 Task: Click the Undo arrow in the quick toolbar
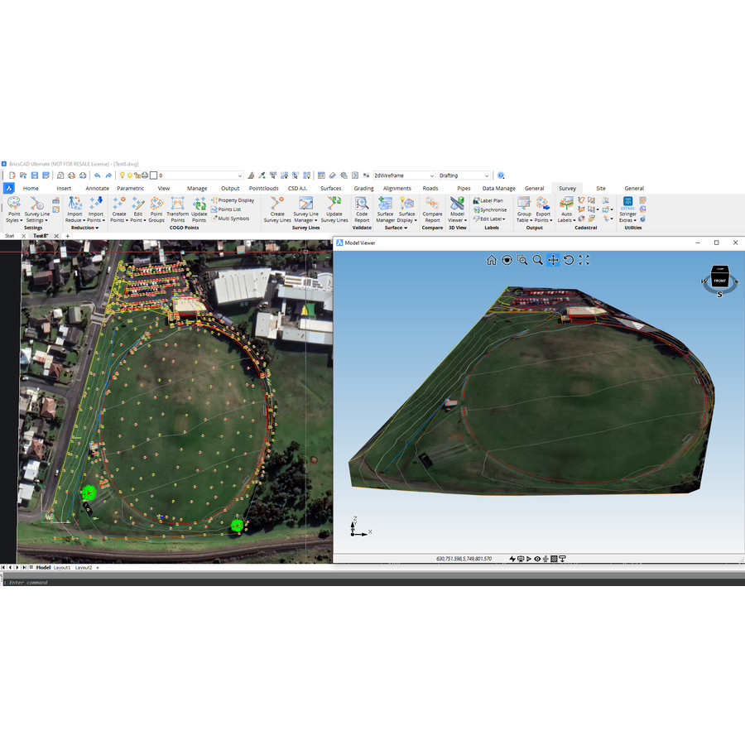[x=98, y=175]
